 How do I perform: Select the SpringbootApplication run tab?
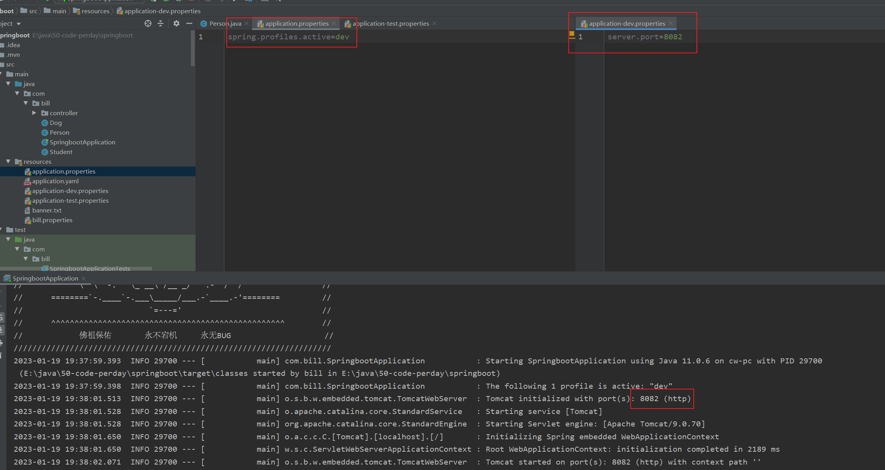tap(45, 279)
